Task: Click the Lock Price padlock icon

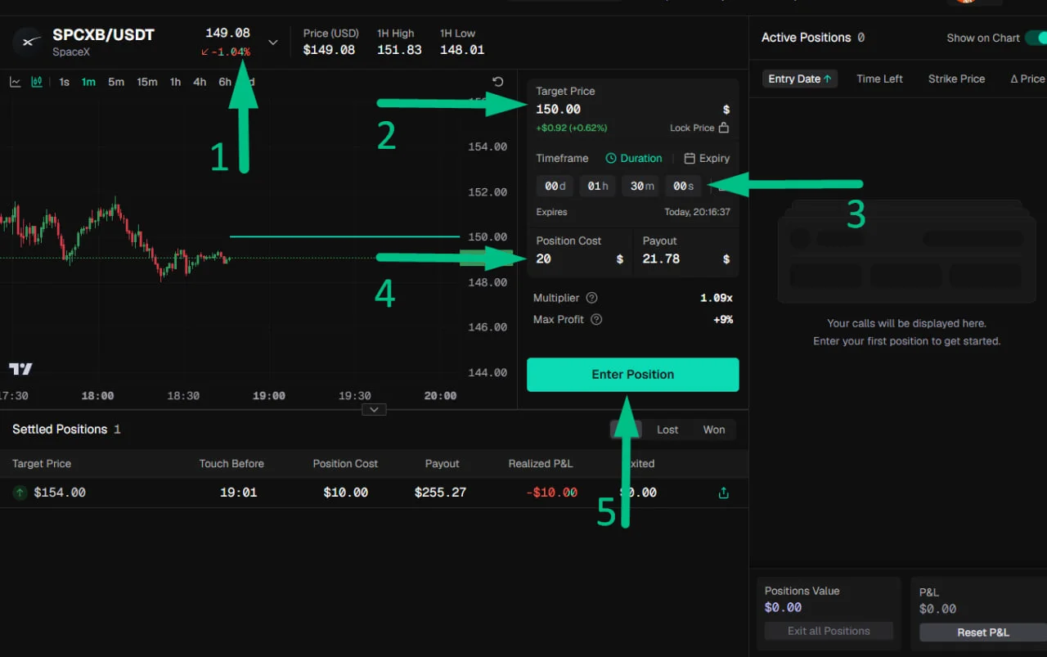Action: (x=723, y=128)
